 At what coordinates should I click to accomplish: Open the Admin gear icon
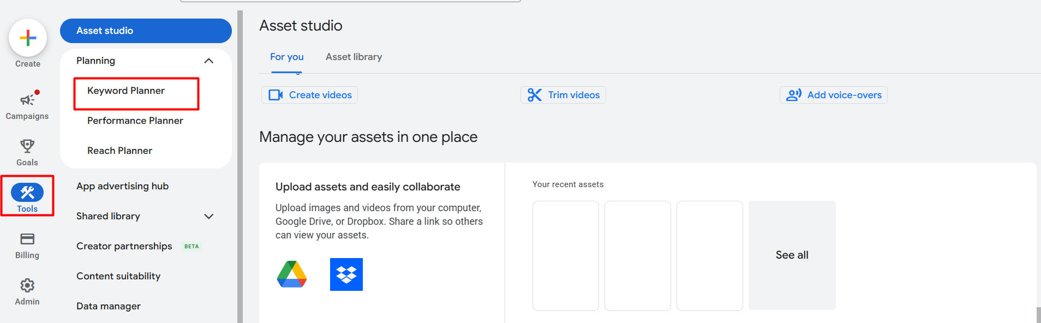click(x=27, y=285)
